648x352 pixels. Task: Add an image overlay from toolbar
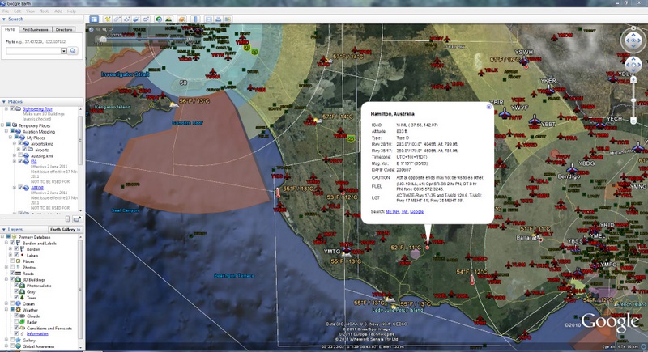[136, 19]
